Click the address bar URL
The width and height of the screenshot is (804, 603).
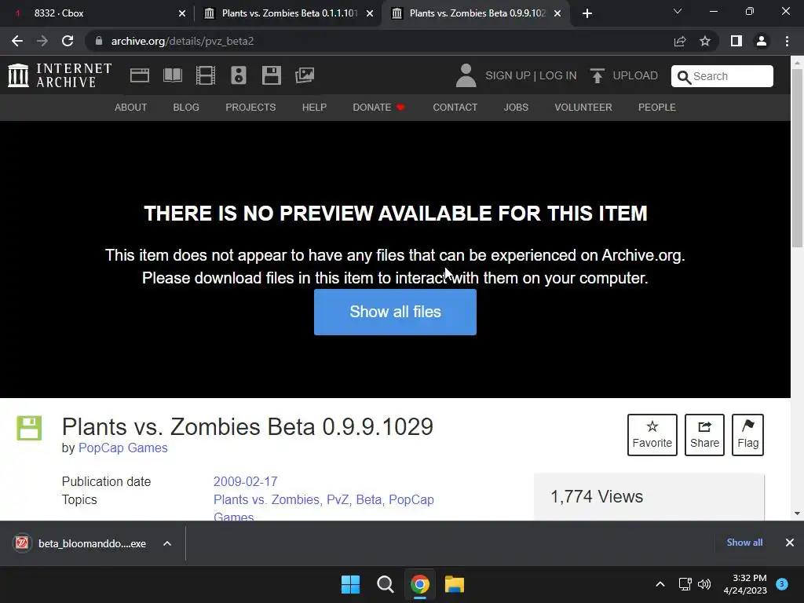(x=182, y=41)
